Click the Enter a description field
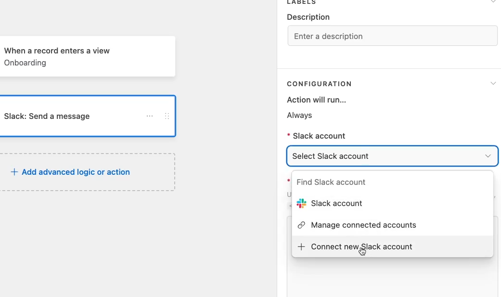 click(392, 36)
